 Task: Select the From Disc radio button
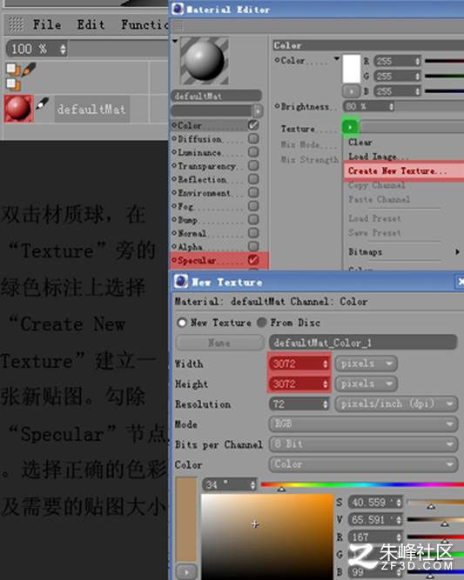(x=262, y=323)
